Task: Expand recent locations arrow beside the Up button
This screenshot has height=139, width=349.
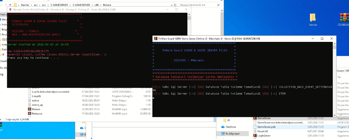Action: coord(6,5)
